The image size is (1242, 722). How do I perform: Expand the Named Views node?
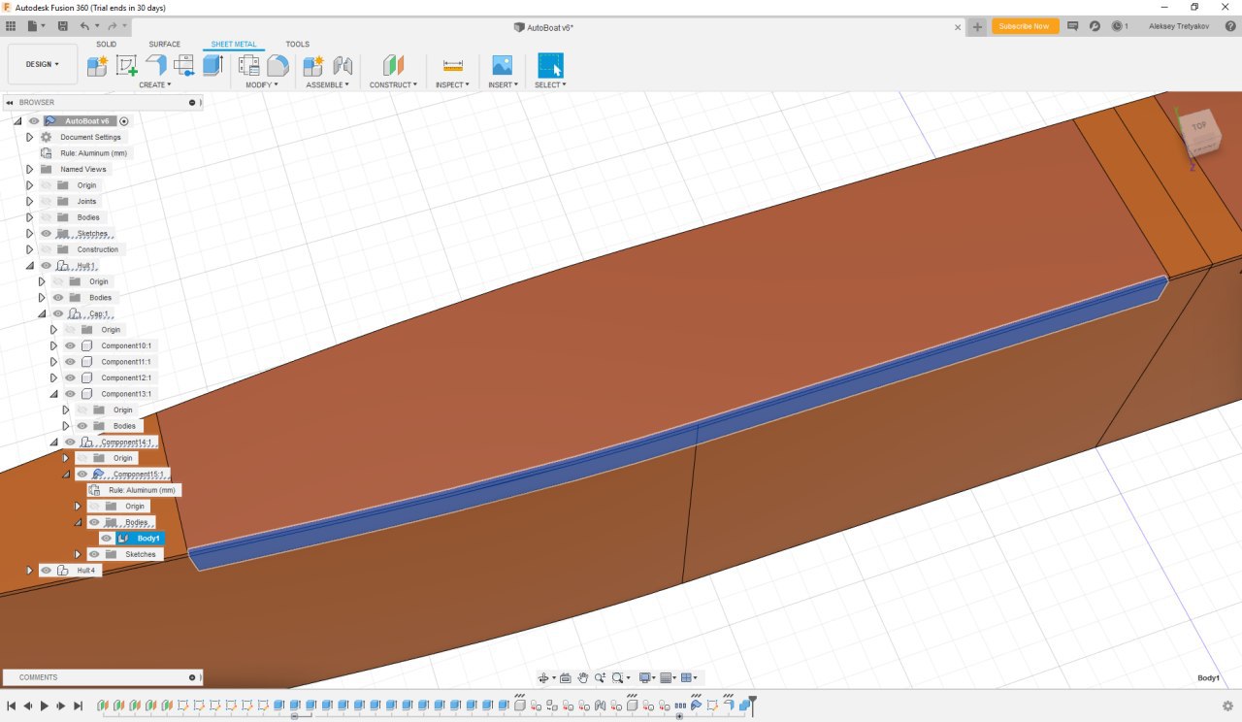pos(29,169)
